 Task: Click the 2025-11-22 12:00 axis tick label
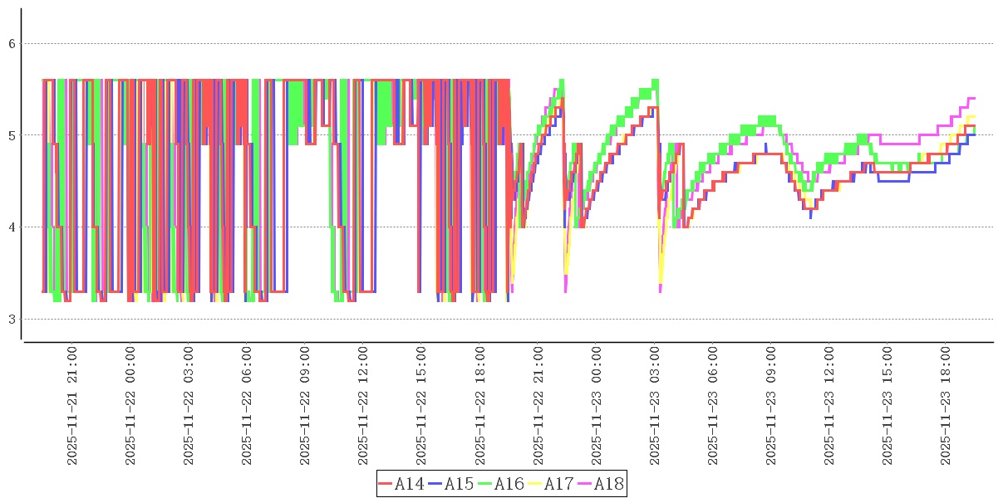[x=363, y=407]
